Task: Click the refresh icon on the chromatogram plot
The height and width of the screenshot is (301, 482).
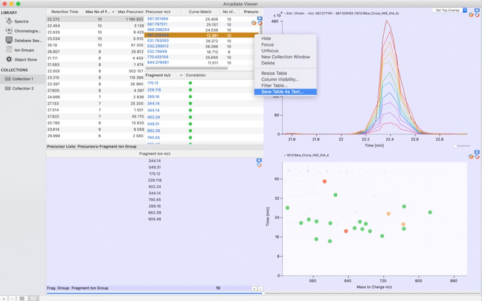Action: click(477, 14)
